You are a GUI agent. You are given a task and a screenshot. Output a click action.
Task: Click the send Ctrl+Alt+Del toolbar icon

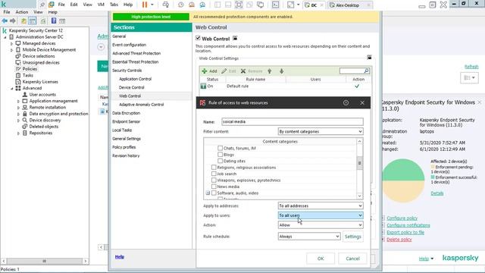pos(166,5)
